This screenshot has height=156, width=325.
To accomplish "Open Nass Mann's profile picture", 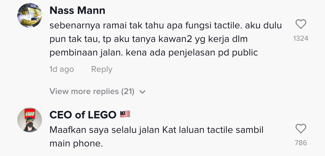I will (x=30, y=15).
